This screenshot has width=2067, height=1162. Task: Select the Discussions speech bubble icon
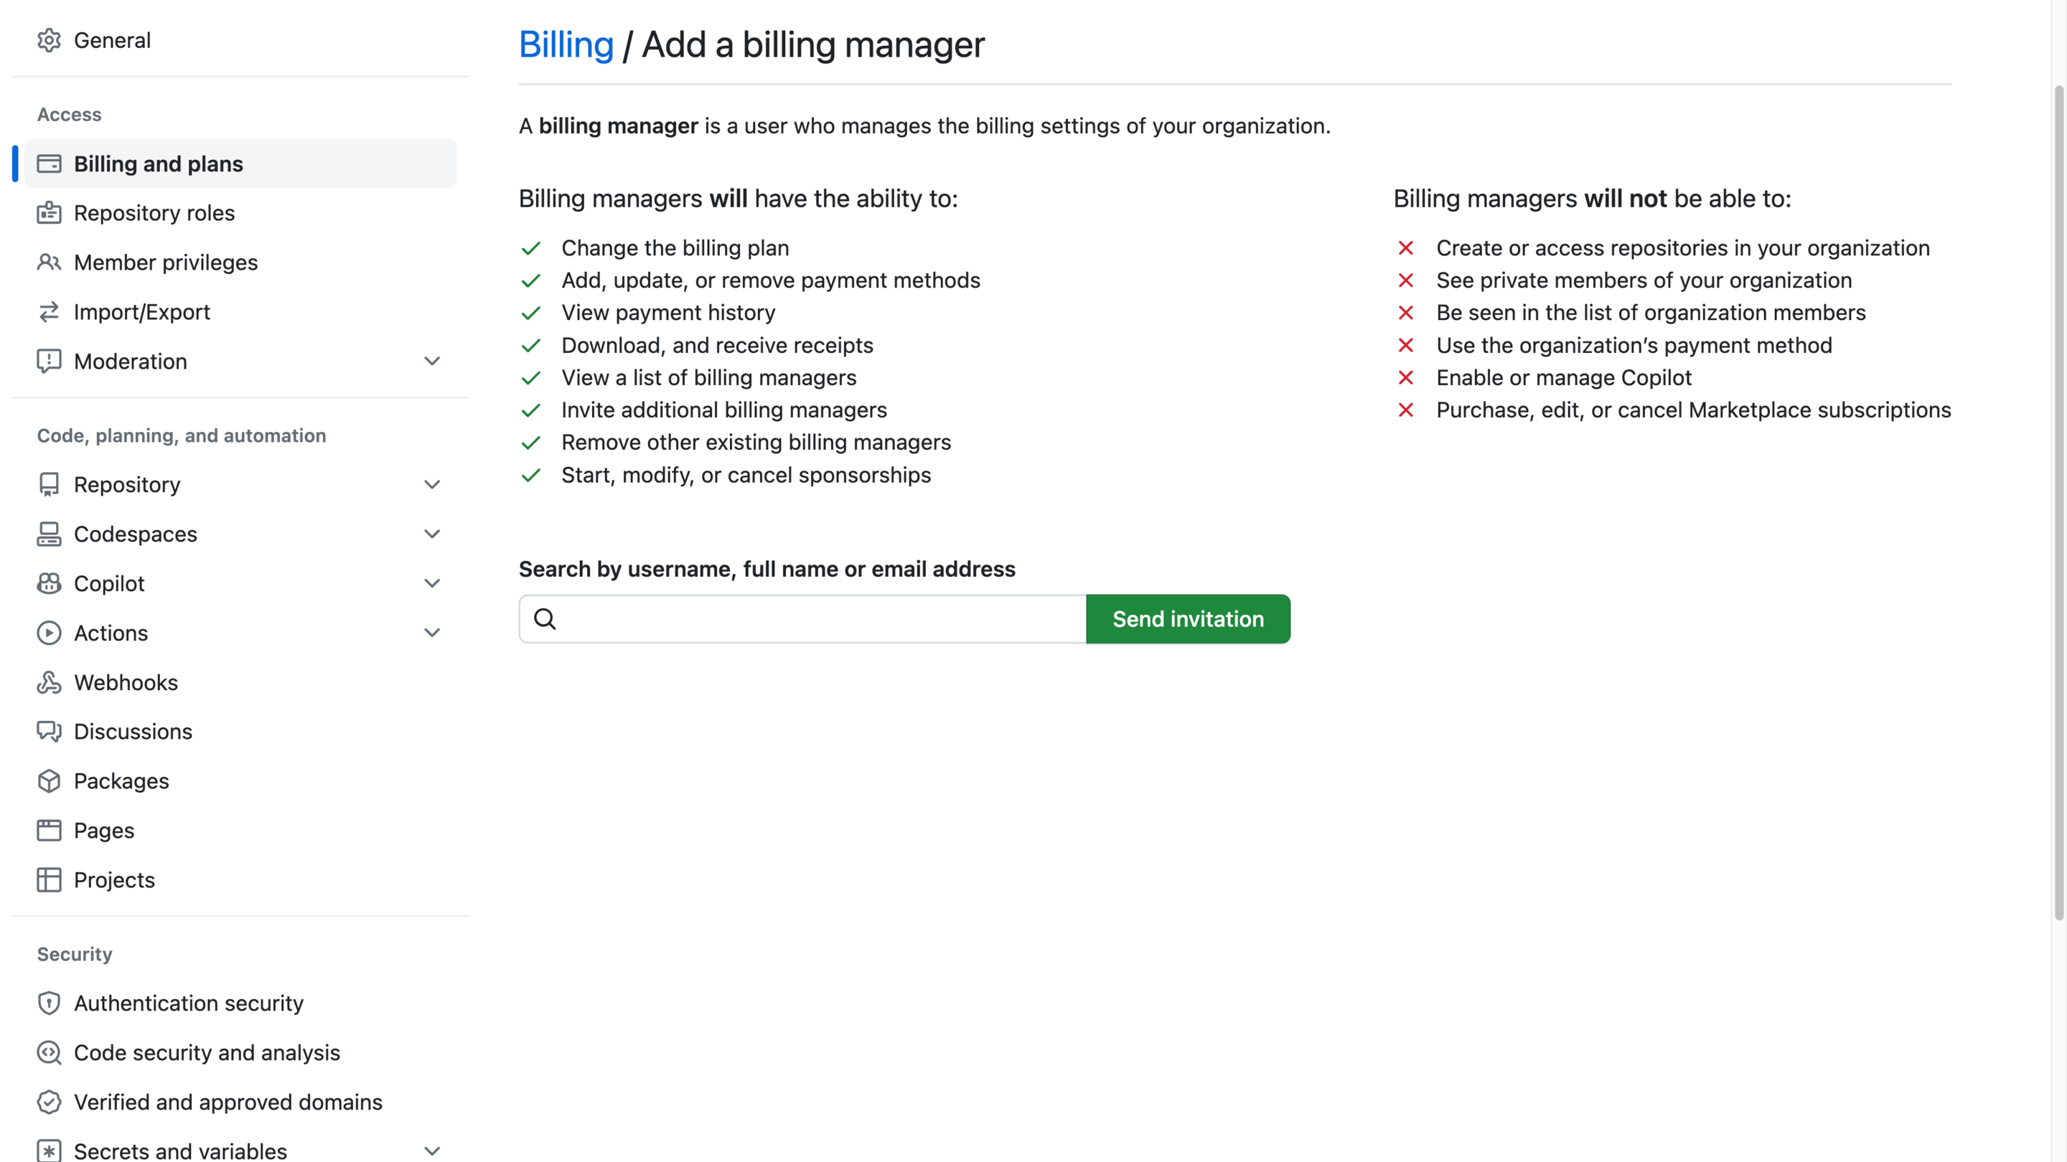click(49, 732)
